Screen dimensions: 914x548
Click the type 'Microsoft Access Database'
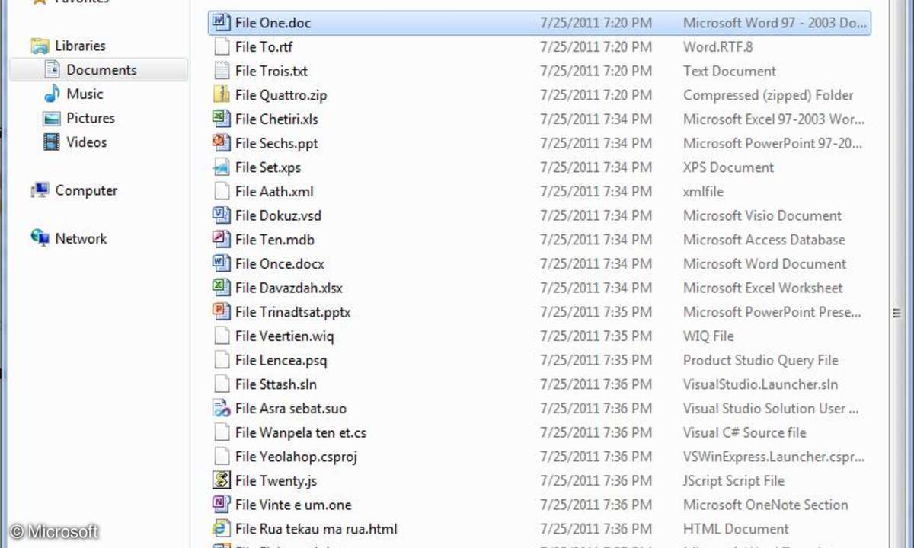pyautogui.click(x=764, y=240)
